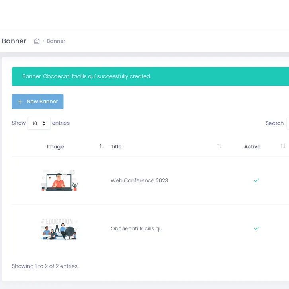The width and height of the screenshot is (289, 289).
Task: Click the Banner breadcrumb link
Action: click(x=56, y=41)
